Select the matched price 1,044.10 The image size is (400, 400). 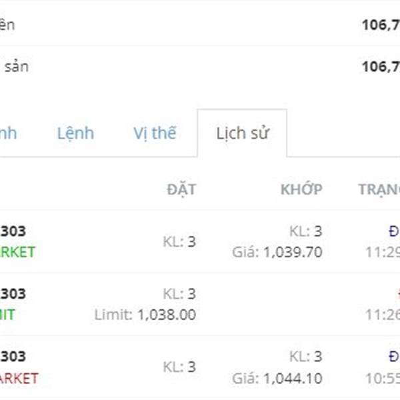(x=293, y=379)
